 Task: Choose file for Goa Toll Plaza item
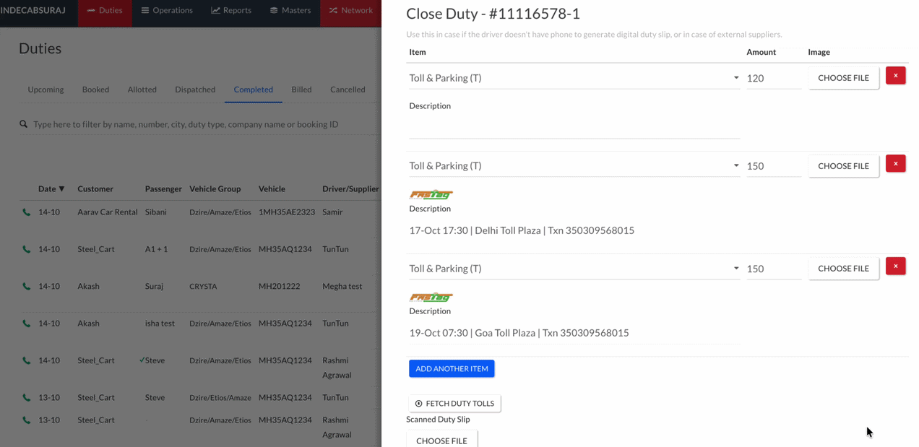(843, 269)
